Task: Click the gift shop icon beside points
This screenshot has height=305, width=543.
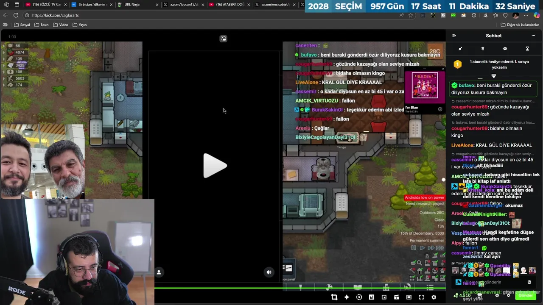Action: [x=479, y=295]
